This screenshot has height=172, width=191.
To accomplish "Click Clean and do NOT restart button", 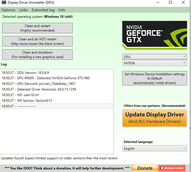I will [x=37, y=41].
